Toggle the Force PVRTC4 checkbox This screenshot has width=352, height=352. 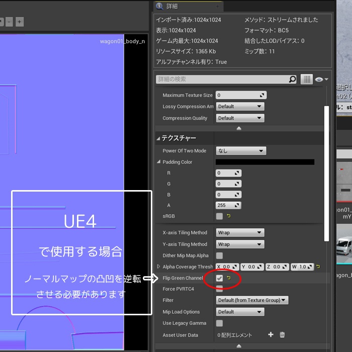point(219,289)
